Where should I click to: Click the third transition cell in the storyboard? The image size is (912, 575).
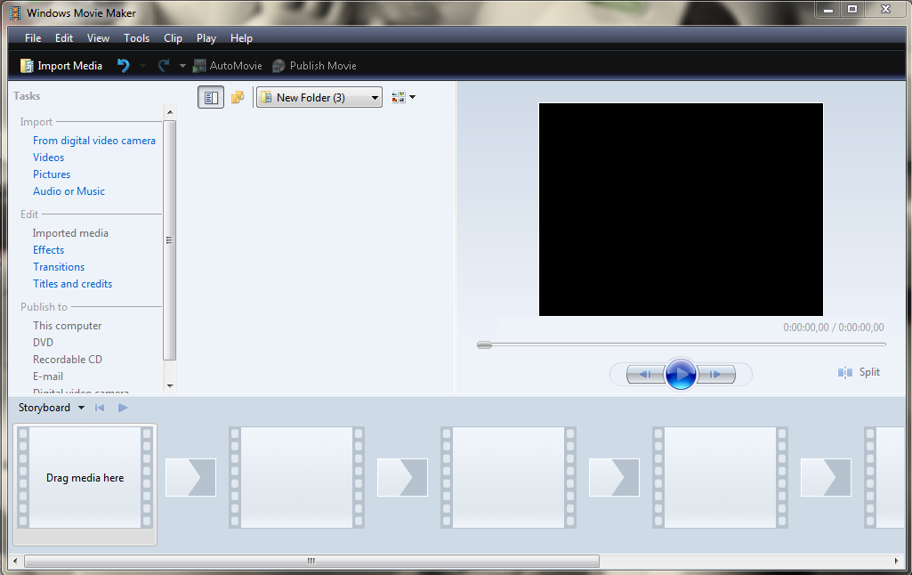click(x=614, y=478)
